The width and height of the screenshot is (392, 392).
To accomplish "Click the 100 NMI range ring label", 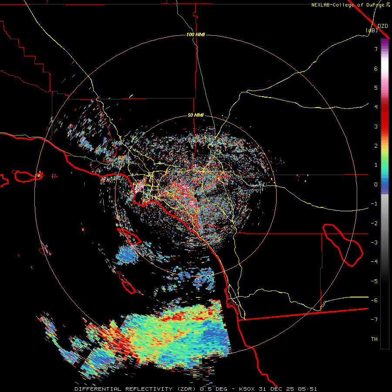I will 196,34.
